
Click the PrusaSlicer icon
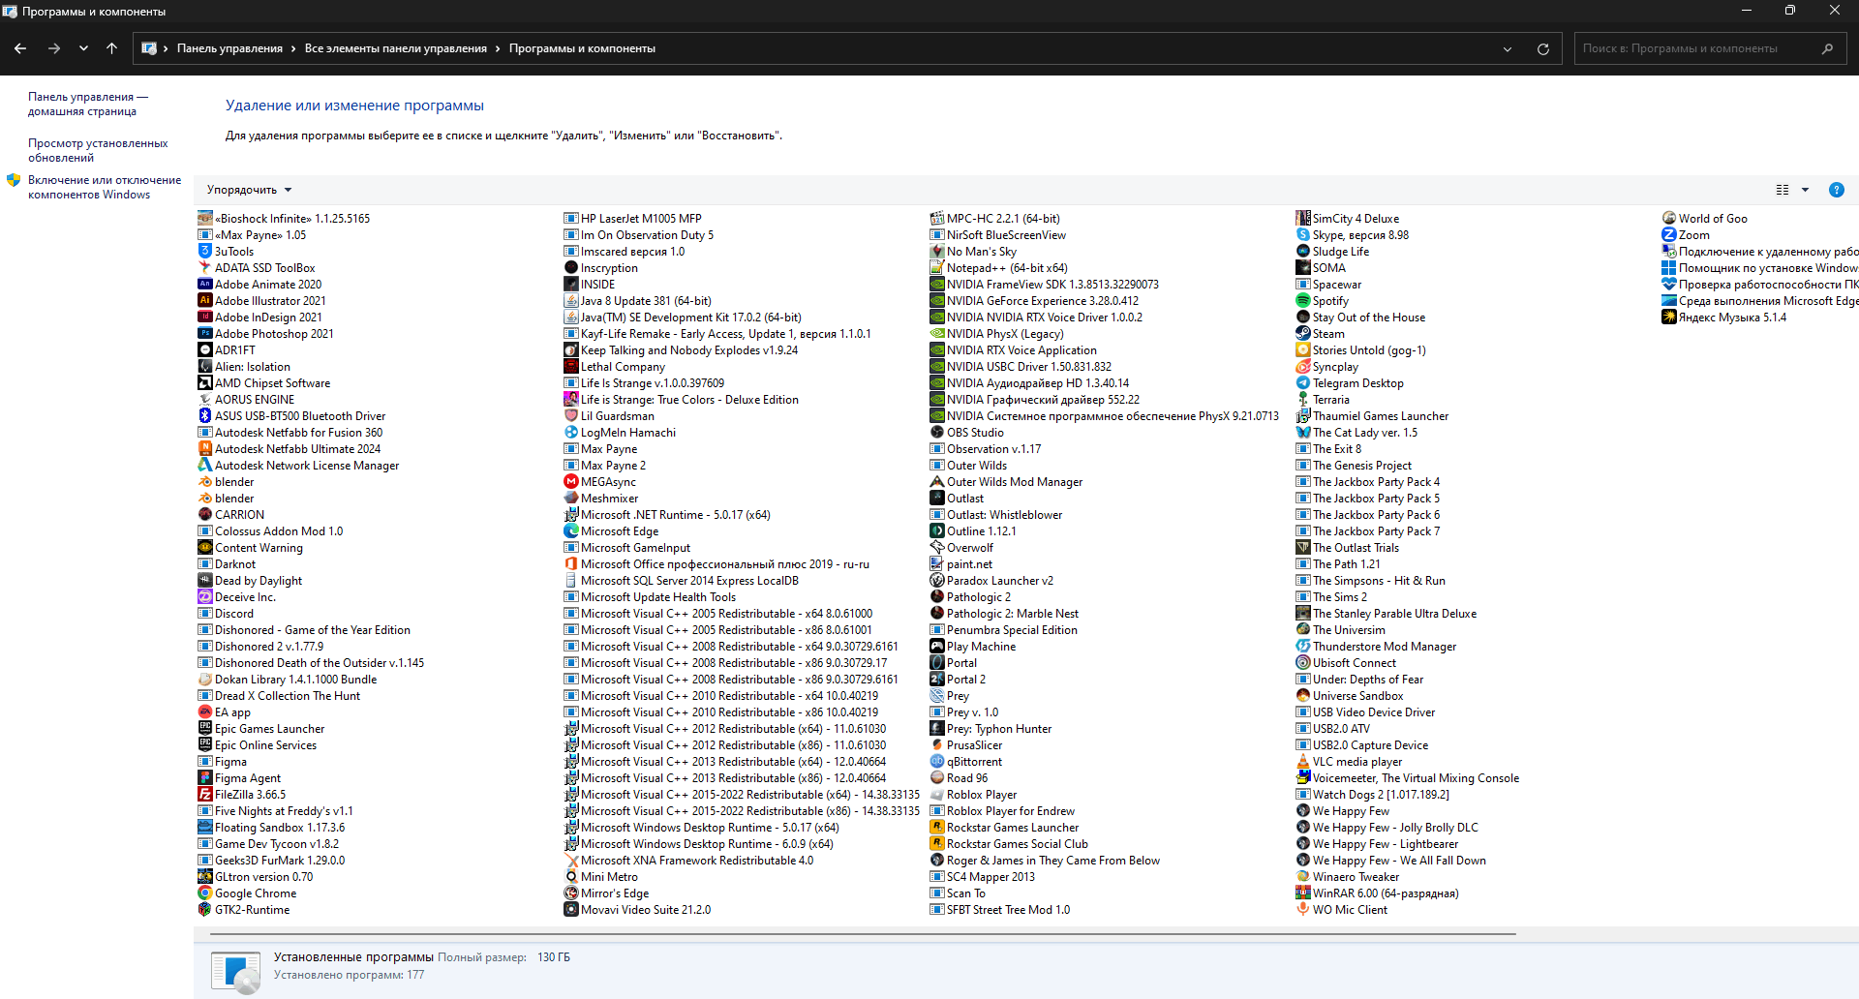pyautogui.click(x=937, y=745)
